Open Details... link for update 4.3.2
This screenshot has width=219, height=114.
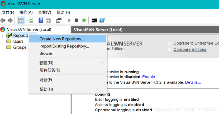point(193,82)
